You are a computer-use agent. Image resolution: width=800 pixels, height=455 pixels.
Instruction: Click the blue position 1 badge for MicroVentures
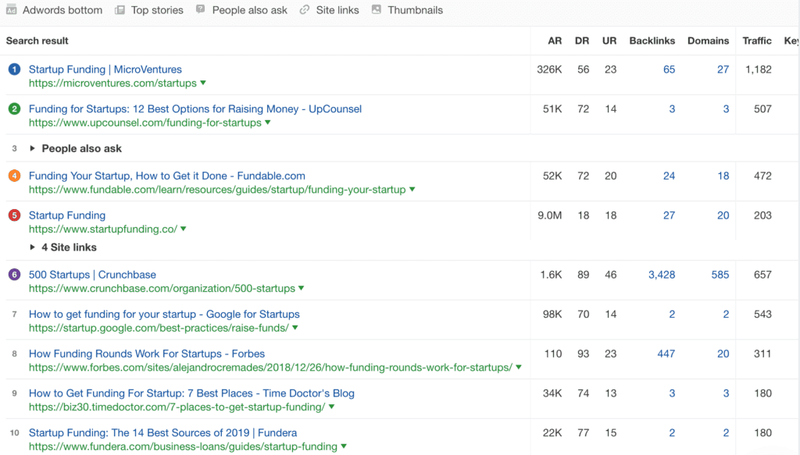coord(13,69)
